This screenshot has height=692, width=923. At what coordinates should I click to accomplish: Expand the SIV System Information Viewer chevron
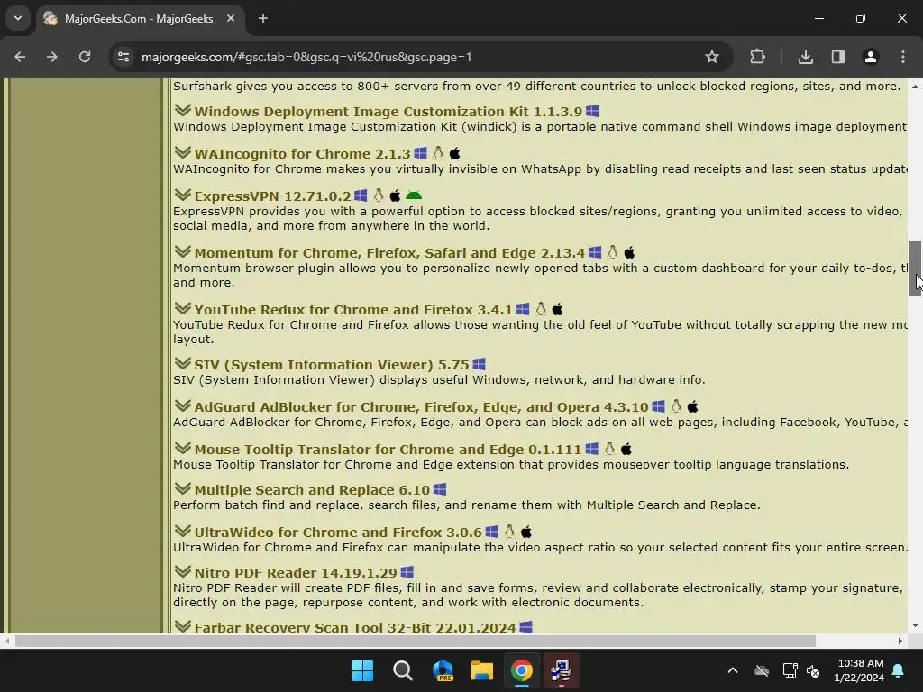pyautogui.click(x=182, y=363)
